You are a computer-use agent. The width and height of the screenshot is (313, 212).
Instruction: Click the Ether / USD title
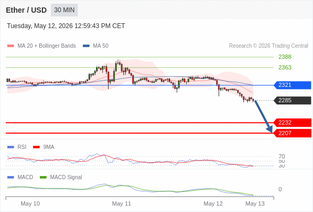click(x=26, y=10)
